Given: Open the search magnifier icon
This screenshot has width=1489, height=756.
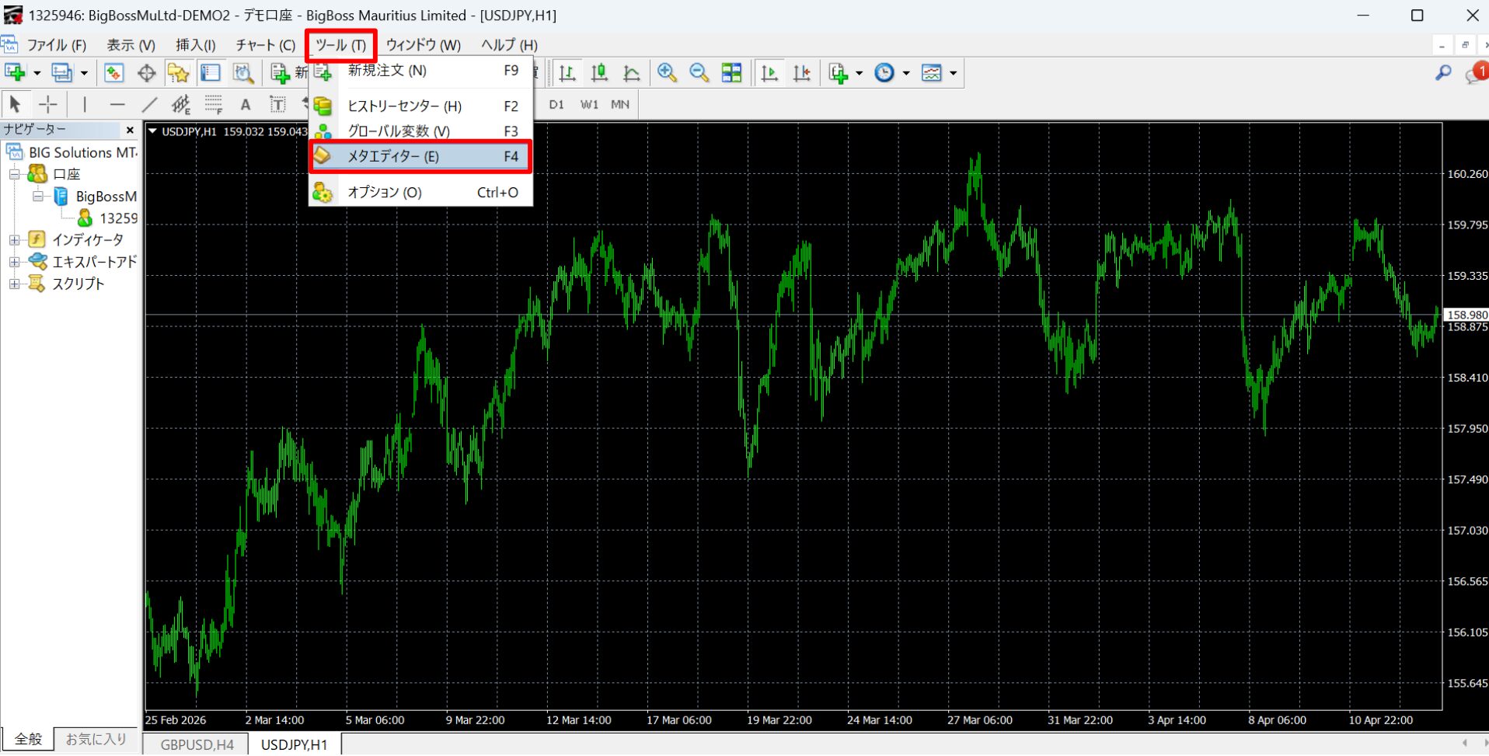Looking at the screenshot, I should click(1443, 73).
